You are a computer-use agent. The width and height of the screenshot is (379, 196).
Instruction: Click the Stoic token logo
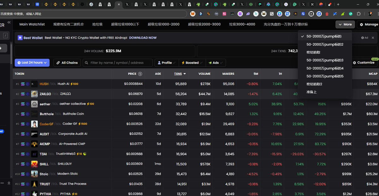point(34,174)
